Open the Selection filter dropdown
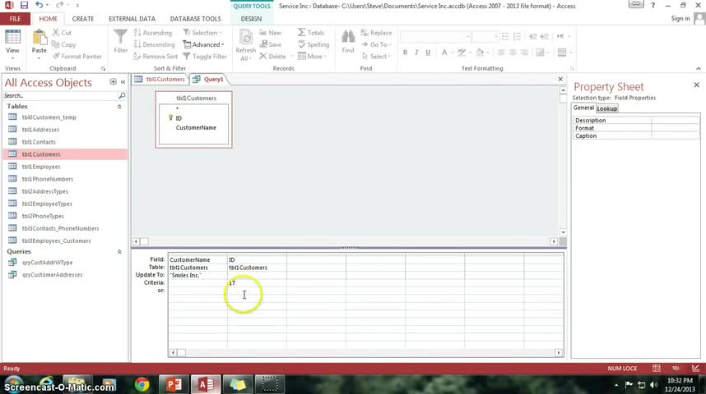This screenshot has height=394, width=706. point(202,33)
